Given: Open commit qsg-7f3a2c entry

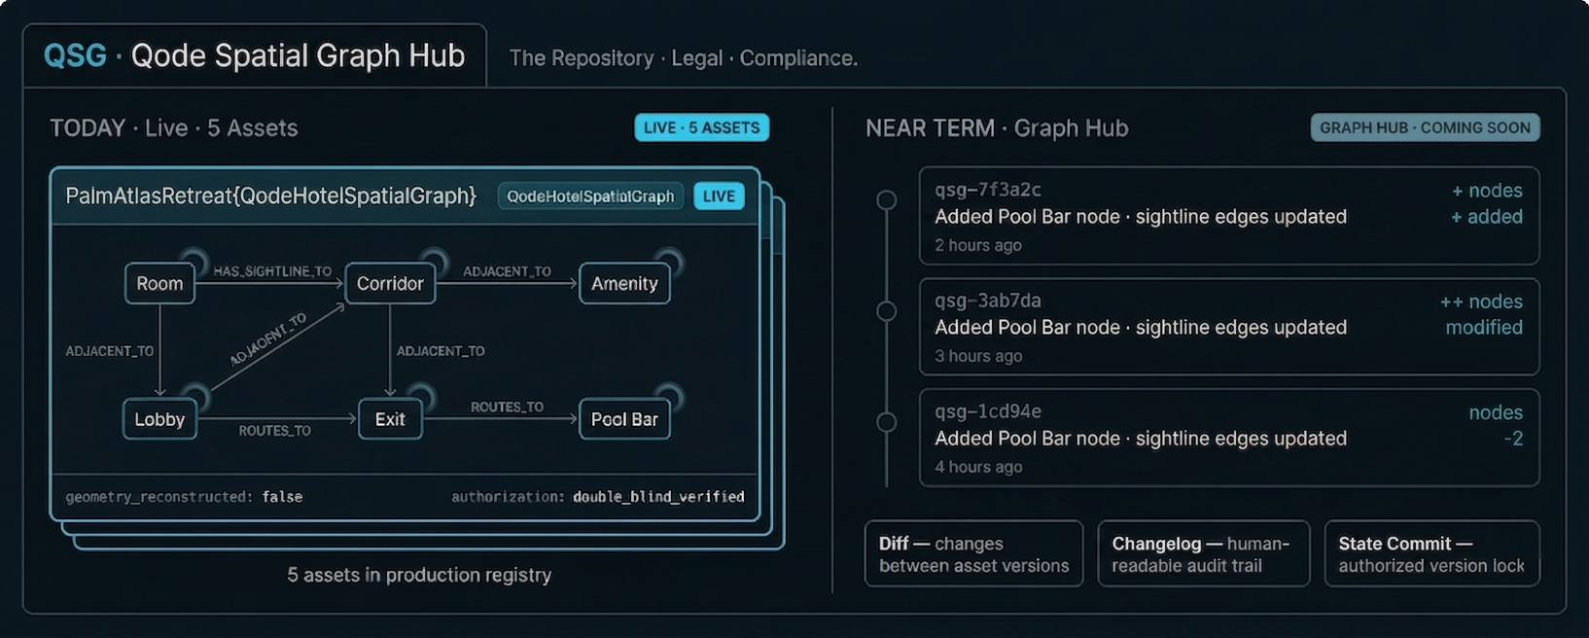Looking at the screenshot, I should [x=1229, y=216].
